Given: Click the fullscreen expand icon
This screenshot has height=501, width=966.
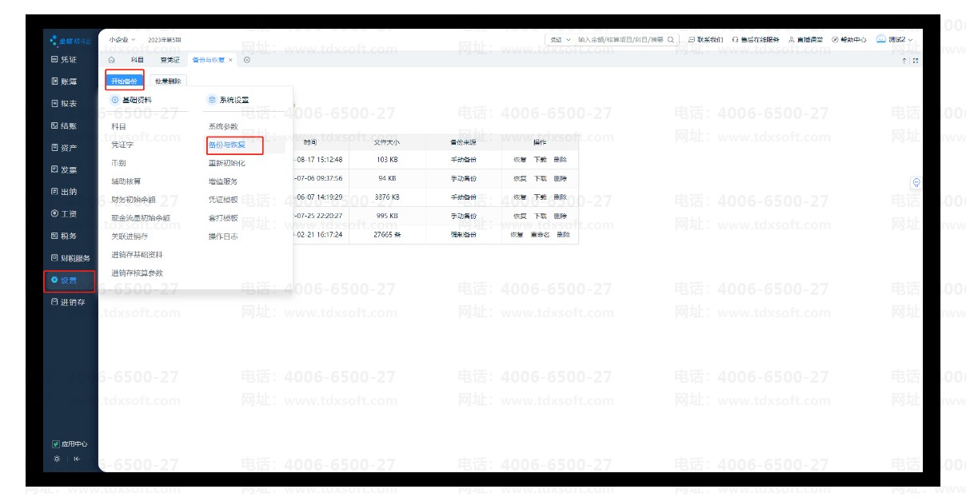Looking at the screenshot, I should pyautogui.click(x=915, y=61).
